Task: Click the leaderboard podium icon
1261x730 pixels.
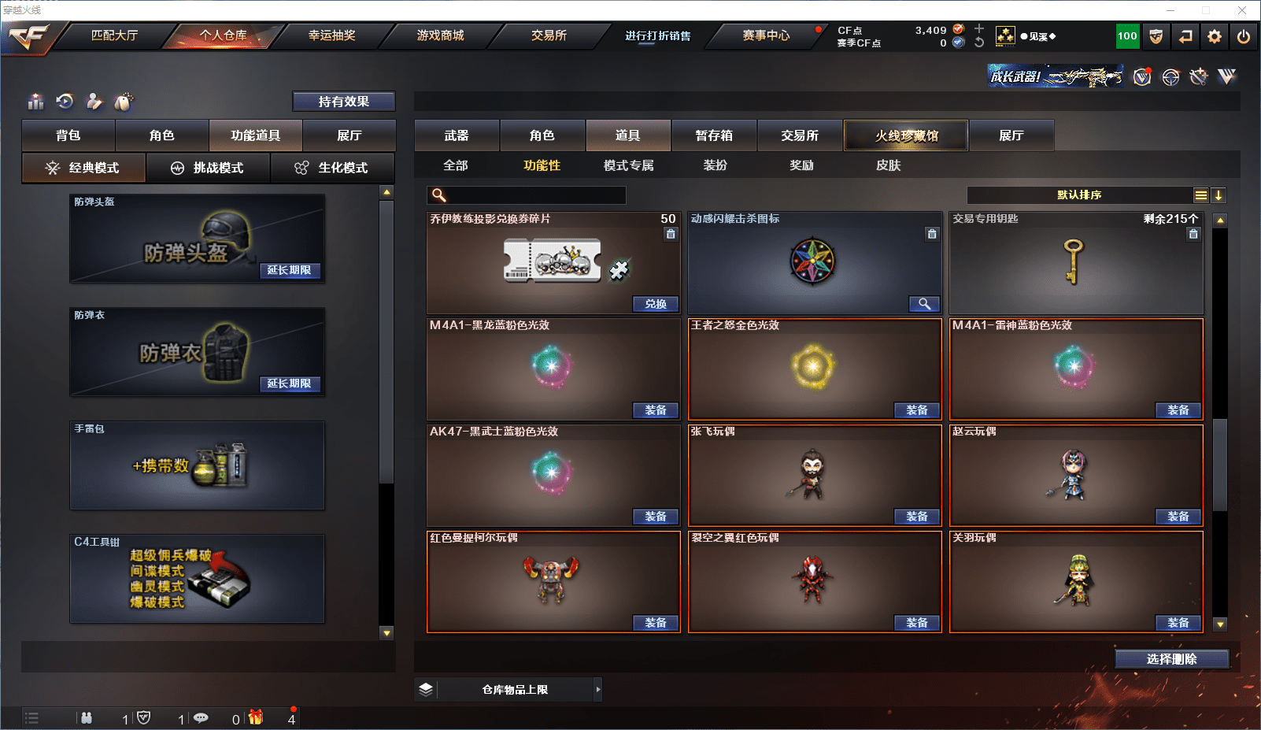Action: click(35, 102)
